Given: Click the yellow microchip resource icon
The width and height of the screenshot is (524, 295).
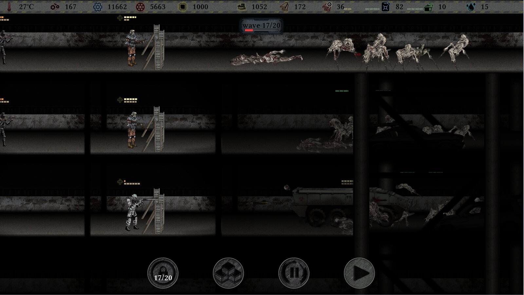Looking at the screenshot, I should coord(182,7).
